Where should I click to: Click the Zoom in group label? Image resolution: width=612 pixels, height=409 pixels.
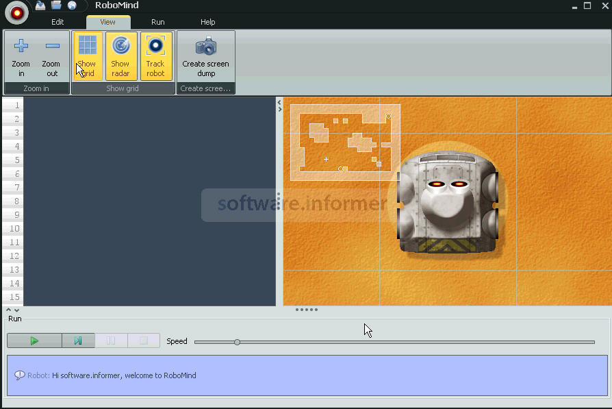coord(36,88)
